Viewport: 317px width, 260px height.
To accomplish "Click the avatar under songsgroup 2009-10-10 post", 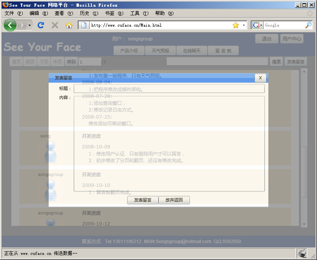I will coord(51,190).
